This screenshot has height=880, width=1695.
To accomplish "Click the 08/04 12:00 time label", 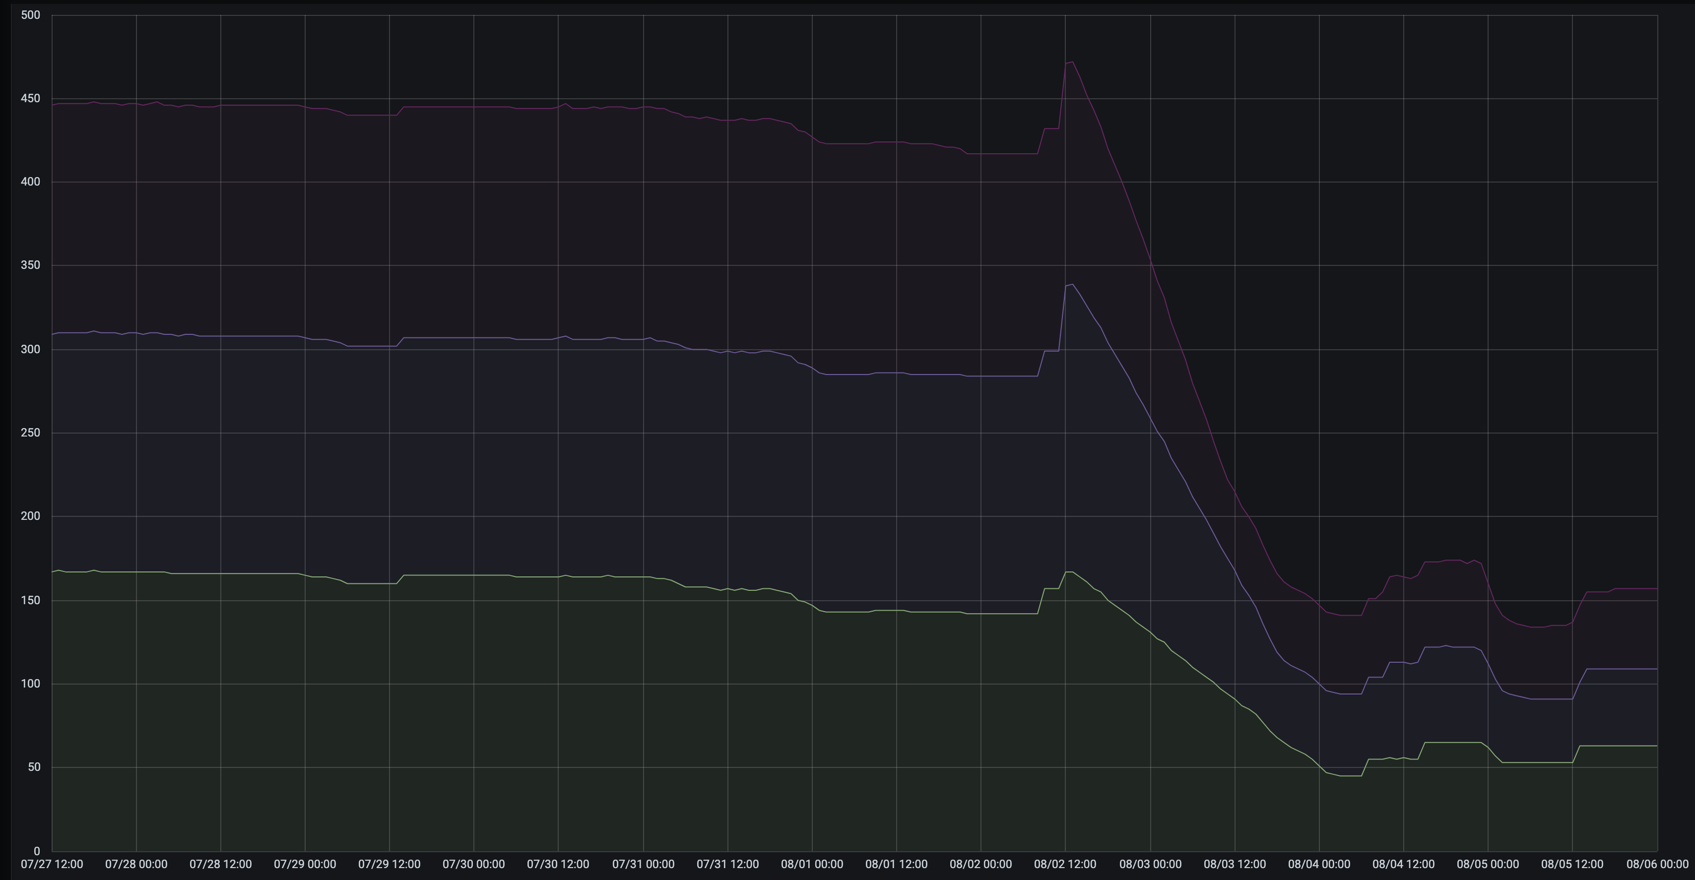I will click(x=1404, y=864).
